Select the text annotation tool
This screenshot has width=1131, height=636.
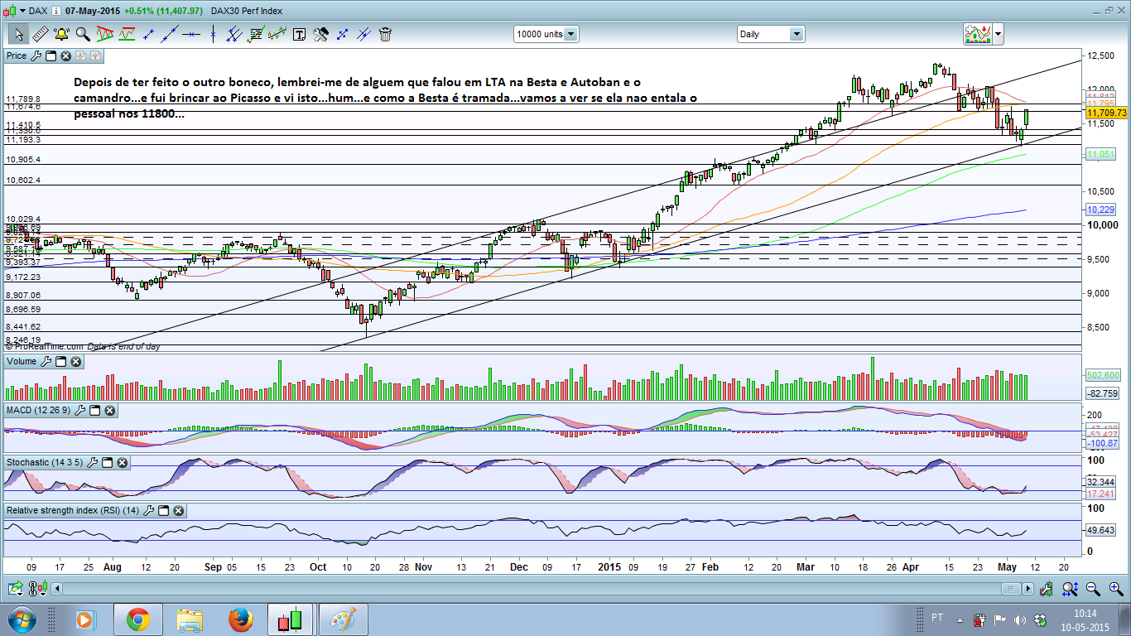[299, 34]
